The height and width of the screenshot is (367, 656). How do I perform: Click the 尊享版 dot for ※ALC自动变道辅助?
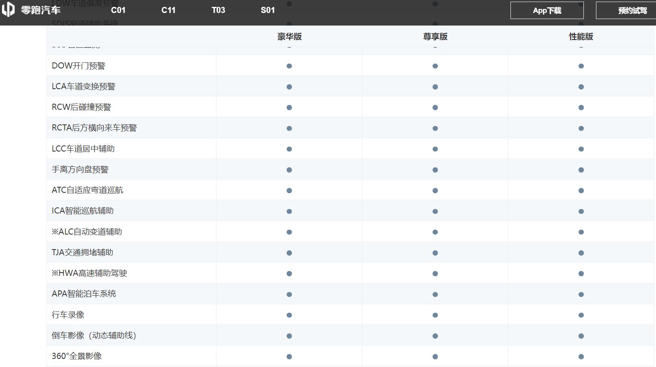point(435,232)
